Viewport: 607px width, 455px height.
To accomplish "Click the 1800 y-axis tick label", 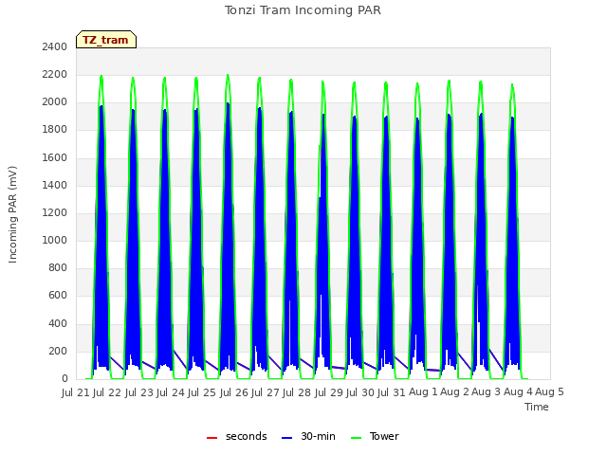I will [55, 130].
